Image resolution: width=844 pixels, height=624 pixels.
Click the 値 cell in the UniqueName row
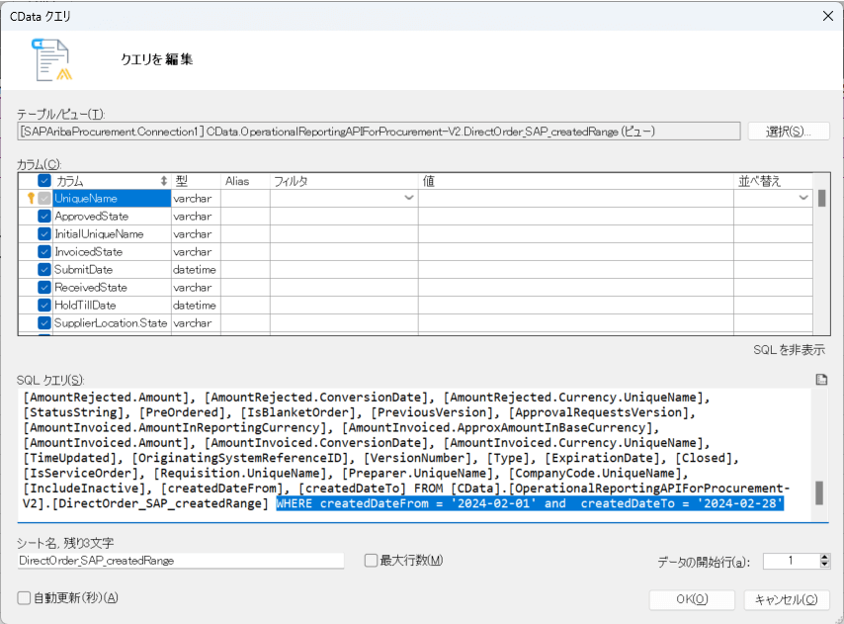tap(576, 198)
